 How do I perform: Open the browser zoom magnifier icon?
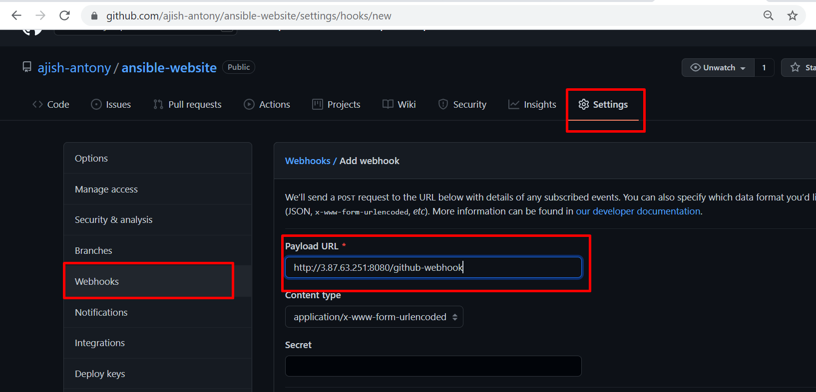pyautogui.click(x=769, y=15)
